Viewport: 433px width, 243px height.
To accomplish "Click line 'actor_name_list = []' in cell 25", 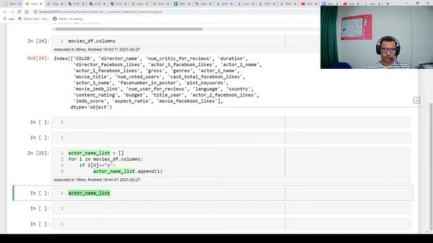I will pyautogui.click(x=96, y=153).
